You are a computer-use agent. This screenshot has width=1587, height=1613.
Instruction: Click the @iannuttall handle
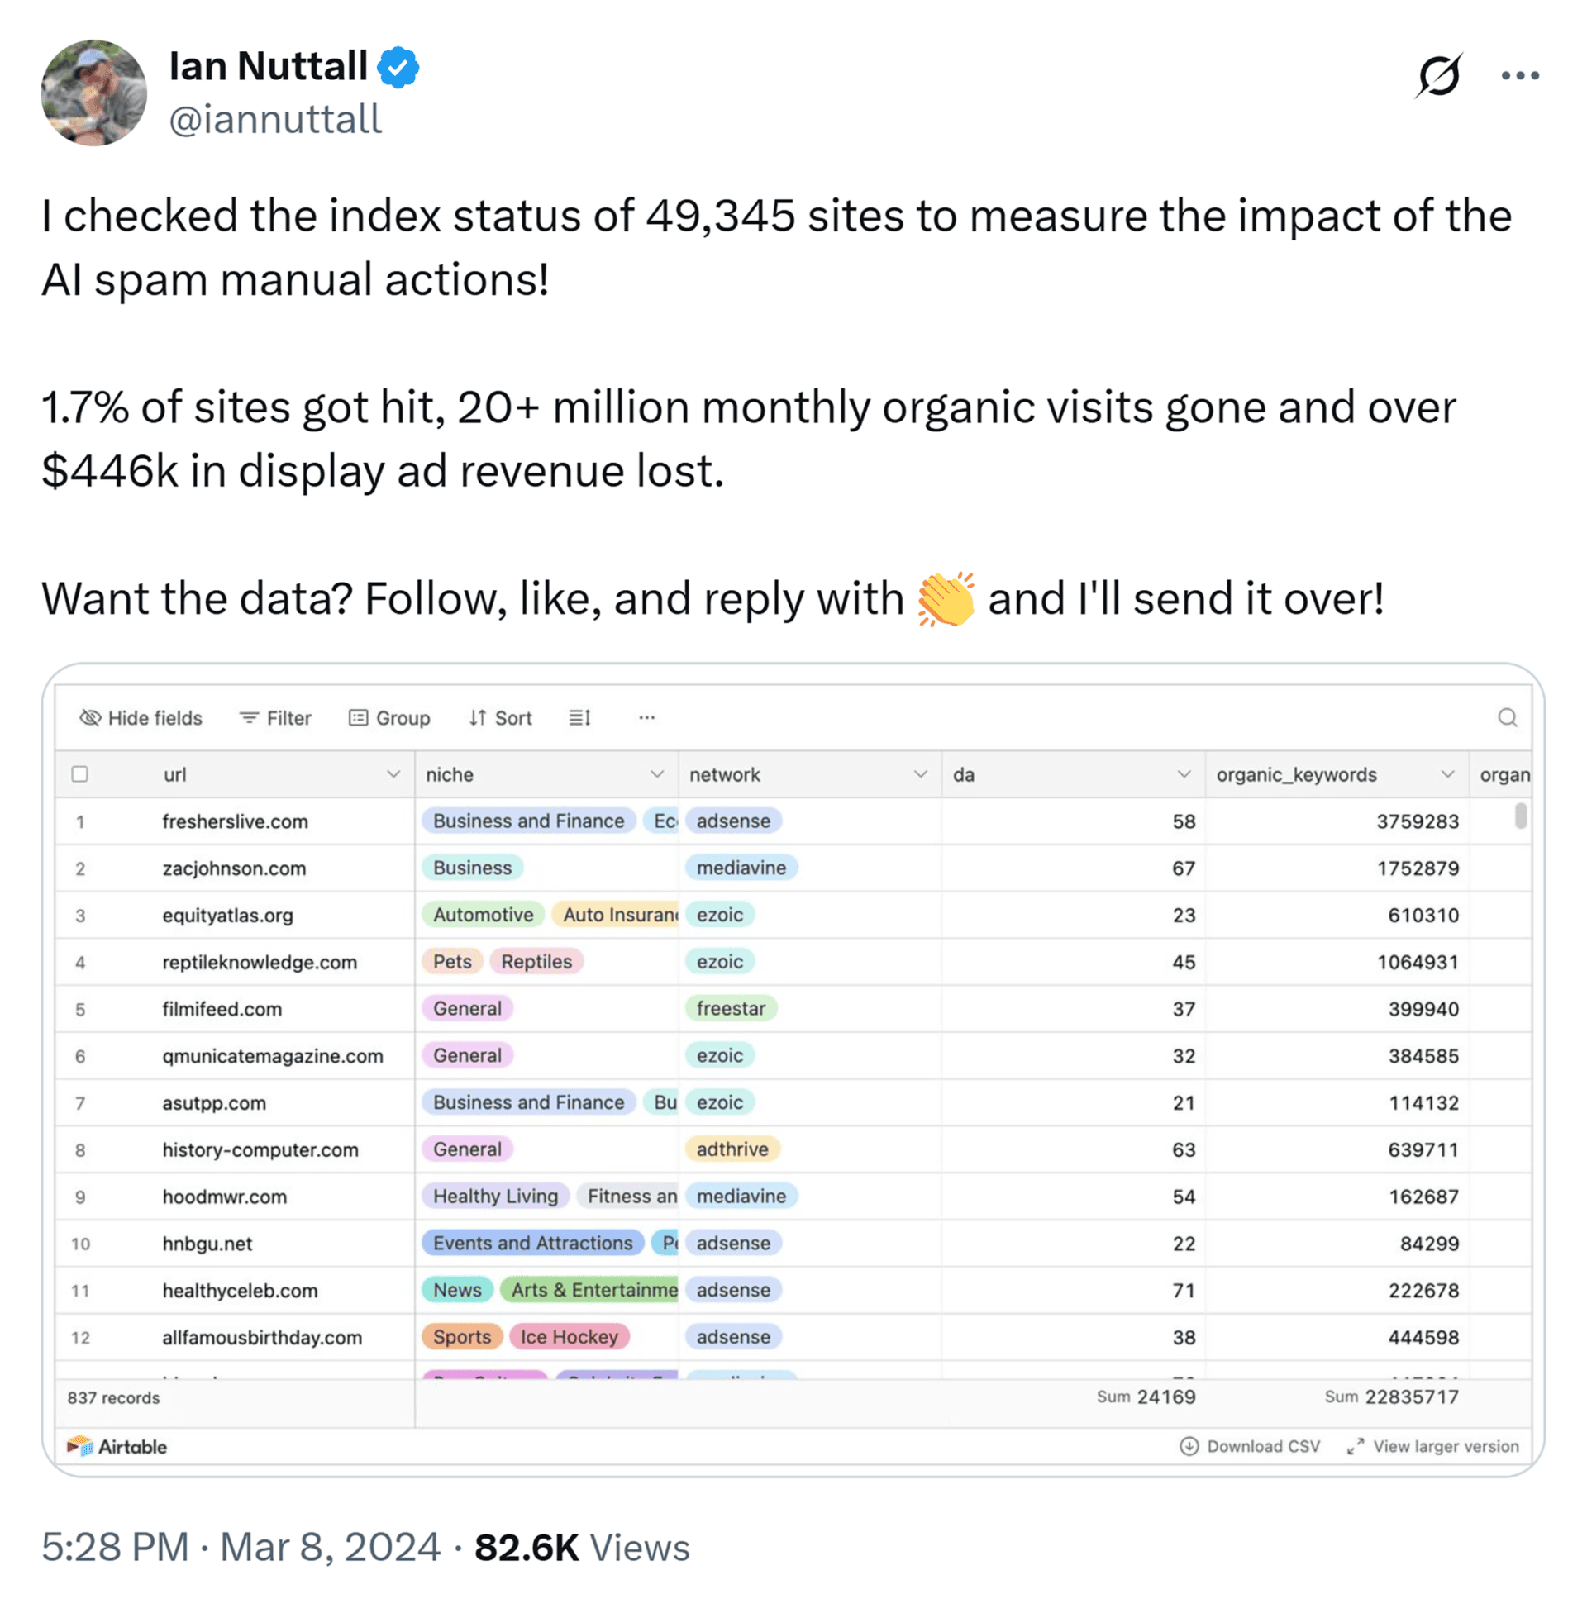[275, 119]
